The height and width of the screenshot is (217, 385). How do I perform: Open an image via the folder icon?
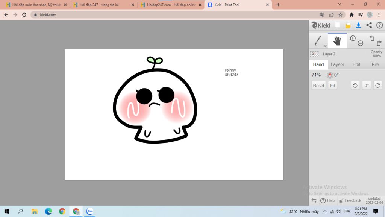click(348, 25)
